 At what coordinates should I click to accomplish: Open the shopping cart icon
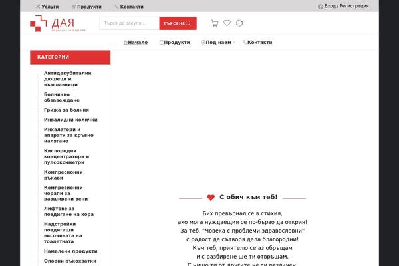tap(215, 23)
